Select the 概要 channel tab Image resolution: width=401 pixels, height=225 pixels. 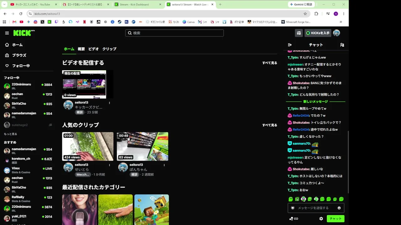[81, 49]
